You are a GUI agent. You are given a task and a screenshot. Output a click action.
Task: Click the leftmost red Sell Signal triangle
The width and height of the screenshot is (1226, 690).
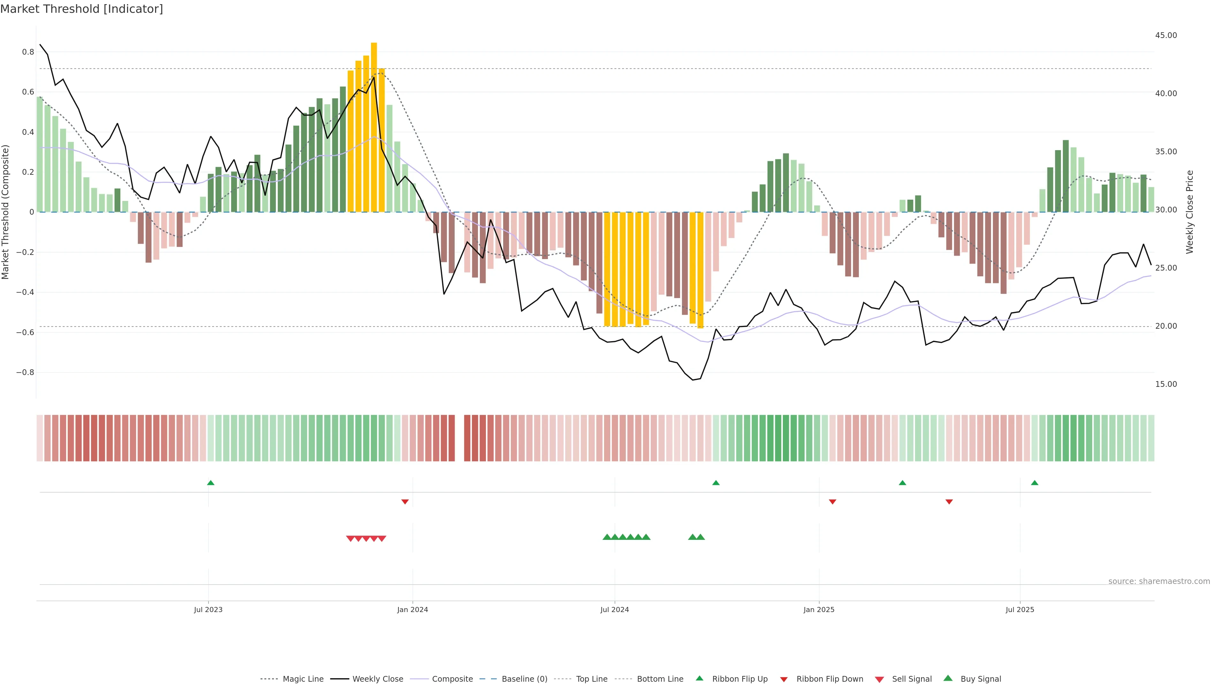tap(350, 539)
